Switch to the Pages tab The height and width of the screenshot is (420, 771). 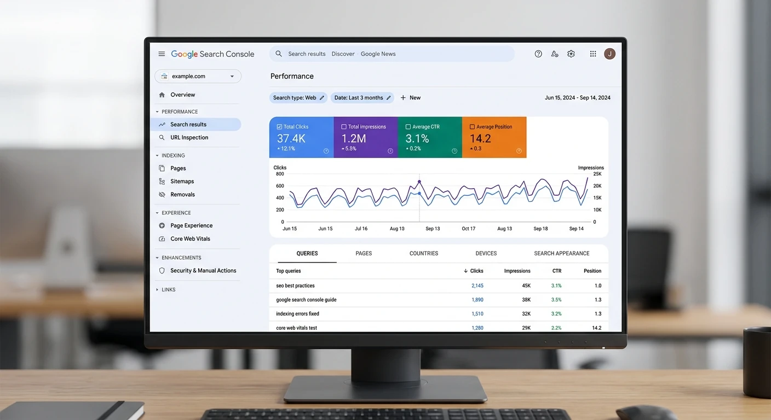(x=364, y=254)
